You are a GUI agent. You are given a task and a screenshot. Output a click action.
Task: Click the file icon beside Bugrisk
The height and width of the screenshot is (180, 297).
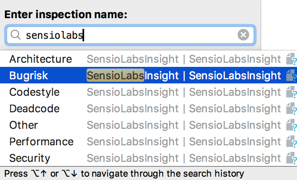[291, 76]
